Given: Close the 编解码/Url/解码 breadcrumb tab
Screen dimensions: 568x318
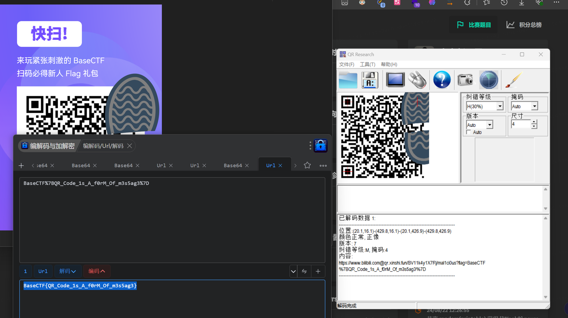Looking at the screenshot, I should (130, 146).
